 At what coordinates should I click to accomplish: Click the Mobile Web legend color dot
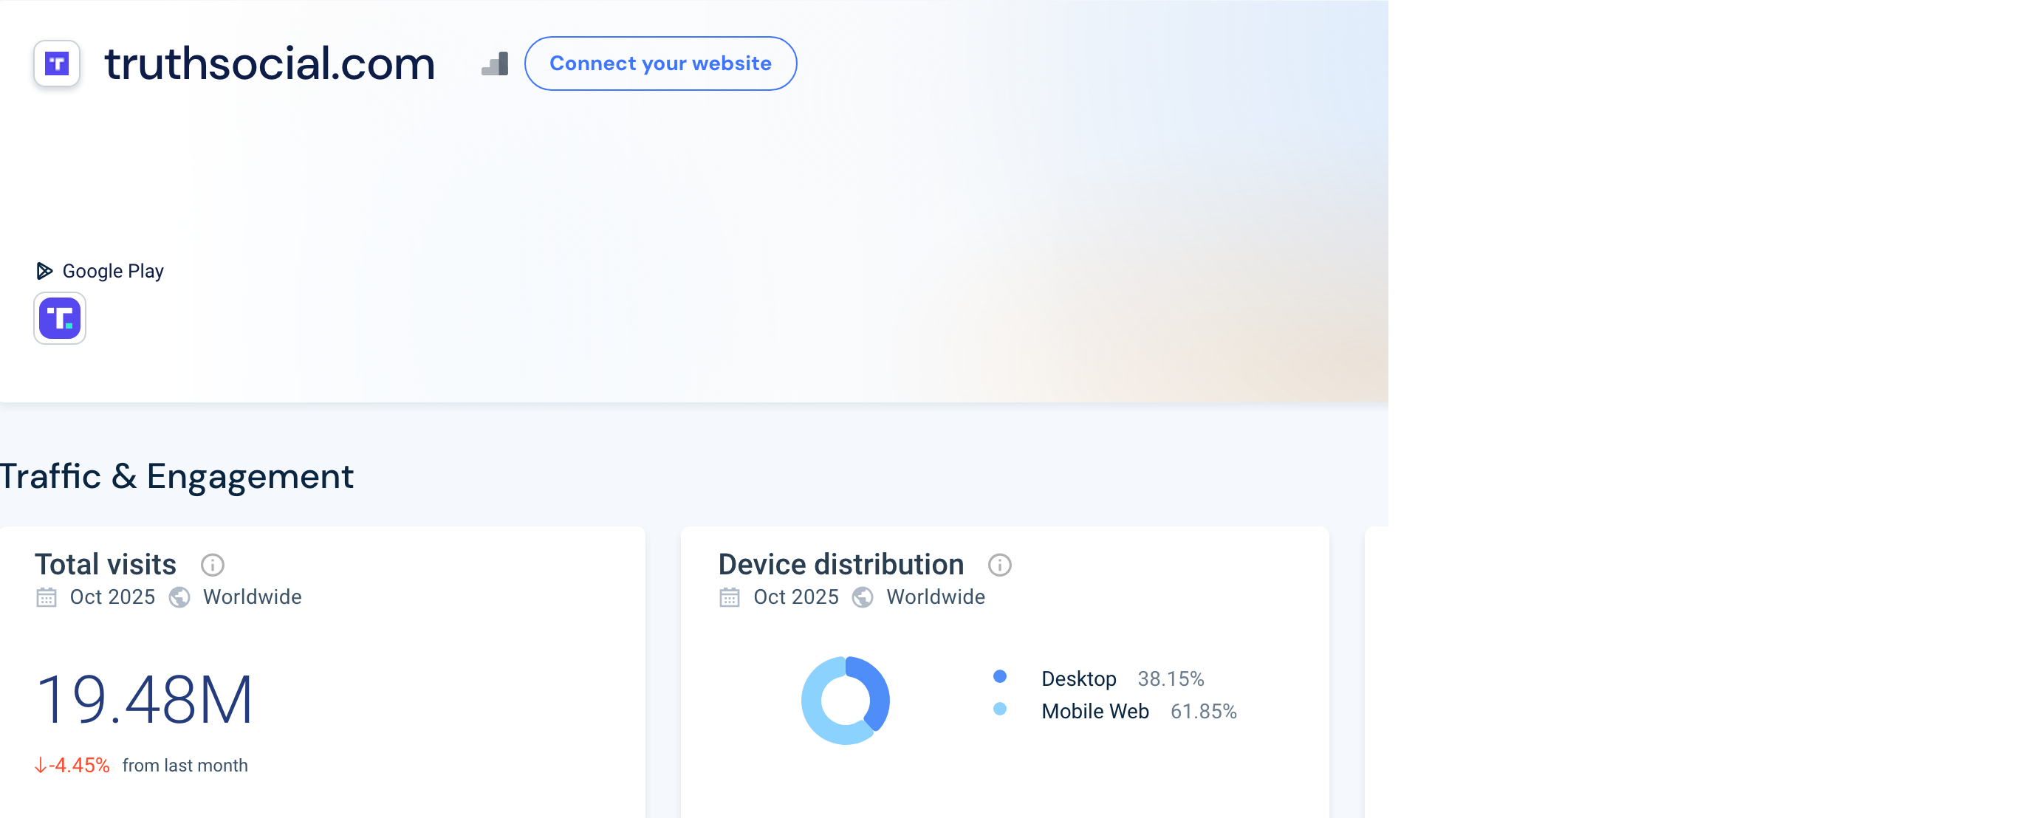tap(1000, 709)
